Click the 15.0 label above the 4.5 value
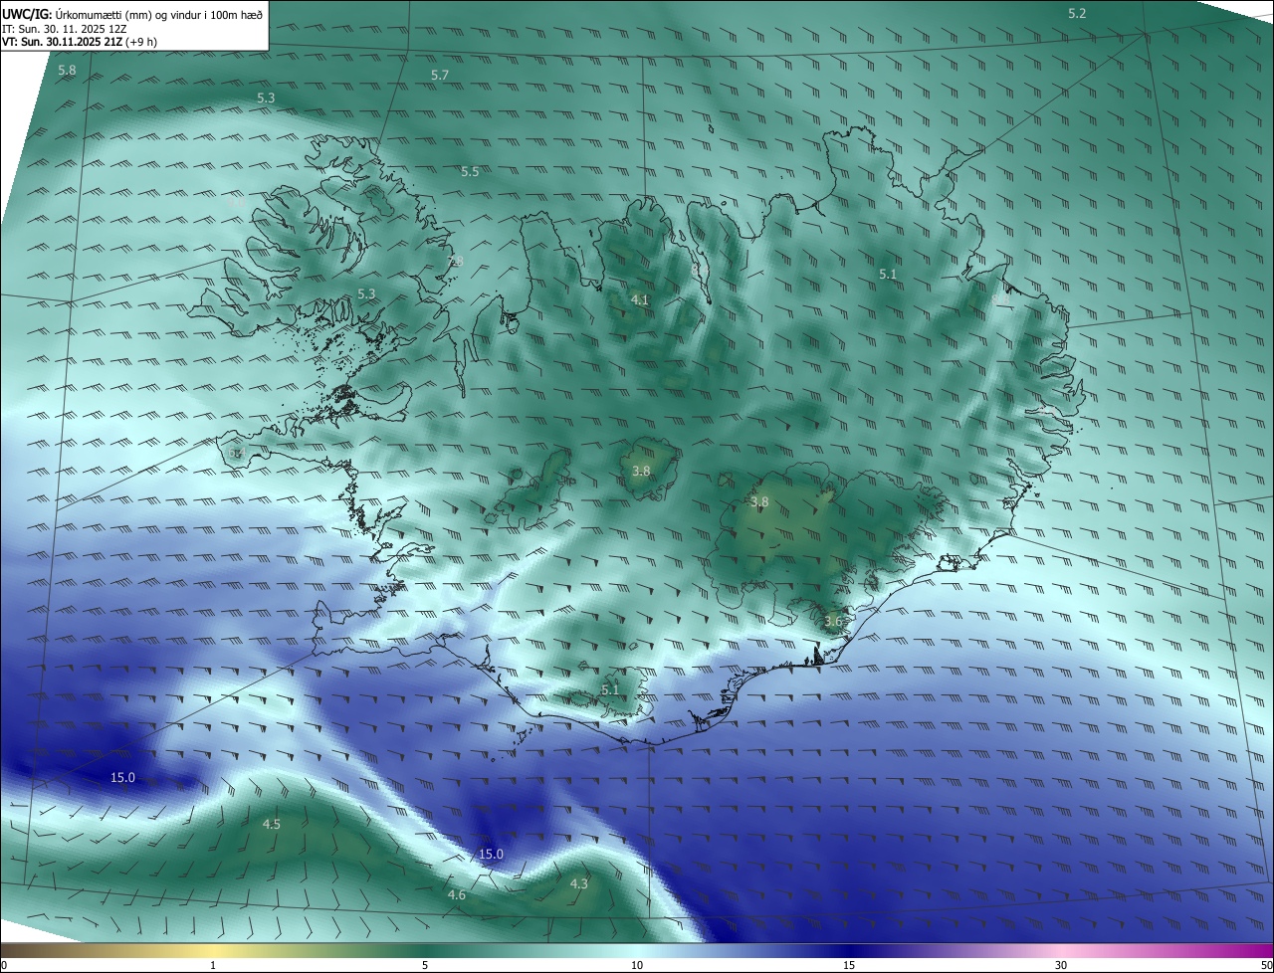Screen dimensions: 1274x973 (x=122, y=778)
